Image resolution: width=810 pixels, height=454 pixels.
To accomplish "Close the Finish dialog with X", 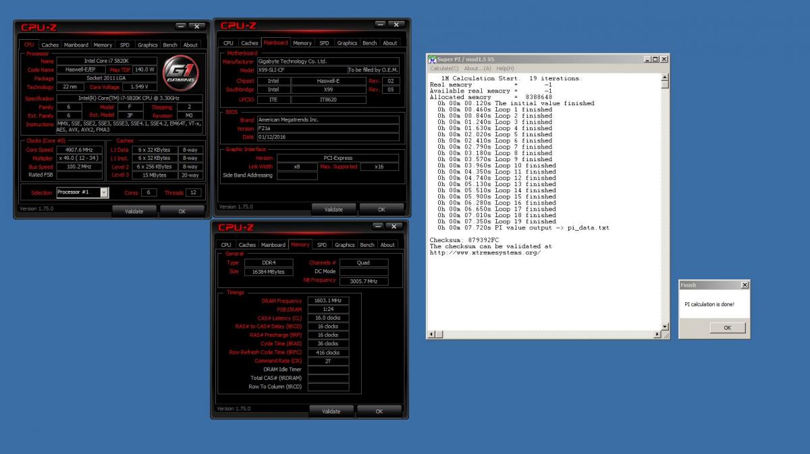I will tap(745, 285).
